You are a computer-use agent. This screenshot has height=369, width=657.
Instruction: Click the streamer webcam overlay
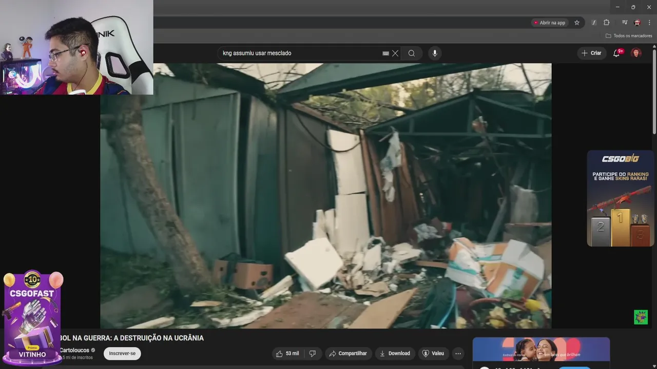(x=76, y=47)
